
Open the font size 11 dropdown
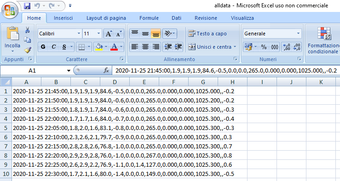[x=98, y=34]
